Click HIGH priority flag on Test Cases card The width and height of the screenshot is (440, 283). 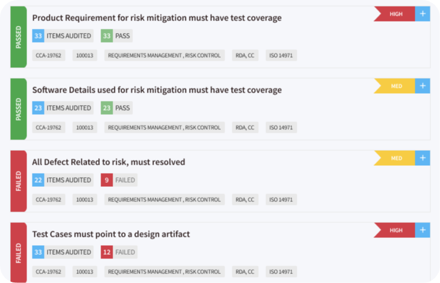pyautogui.click(x=395, y=230)
